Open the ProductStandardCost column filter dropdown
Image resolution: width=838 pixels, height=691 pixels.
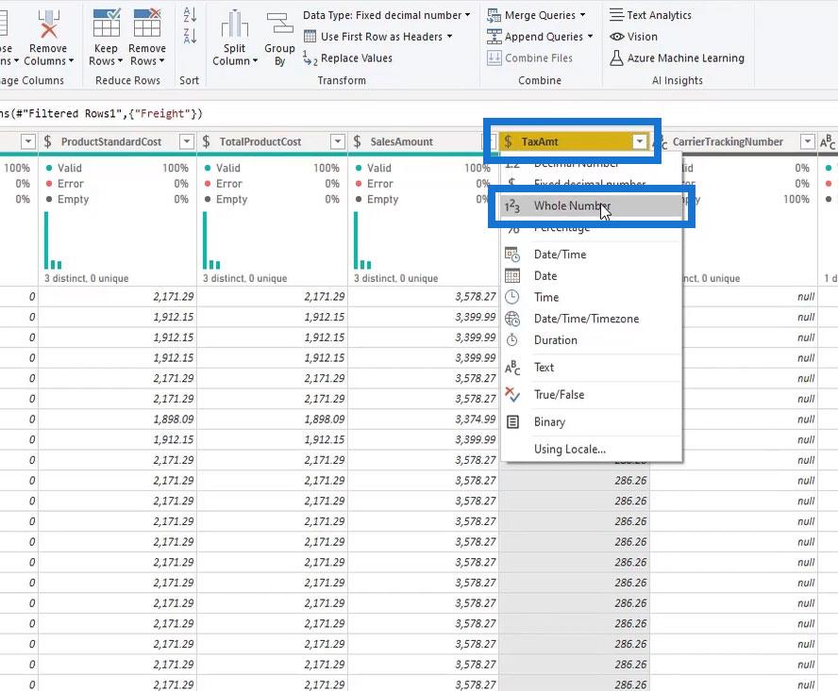187,141
